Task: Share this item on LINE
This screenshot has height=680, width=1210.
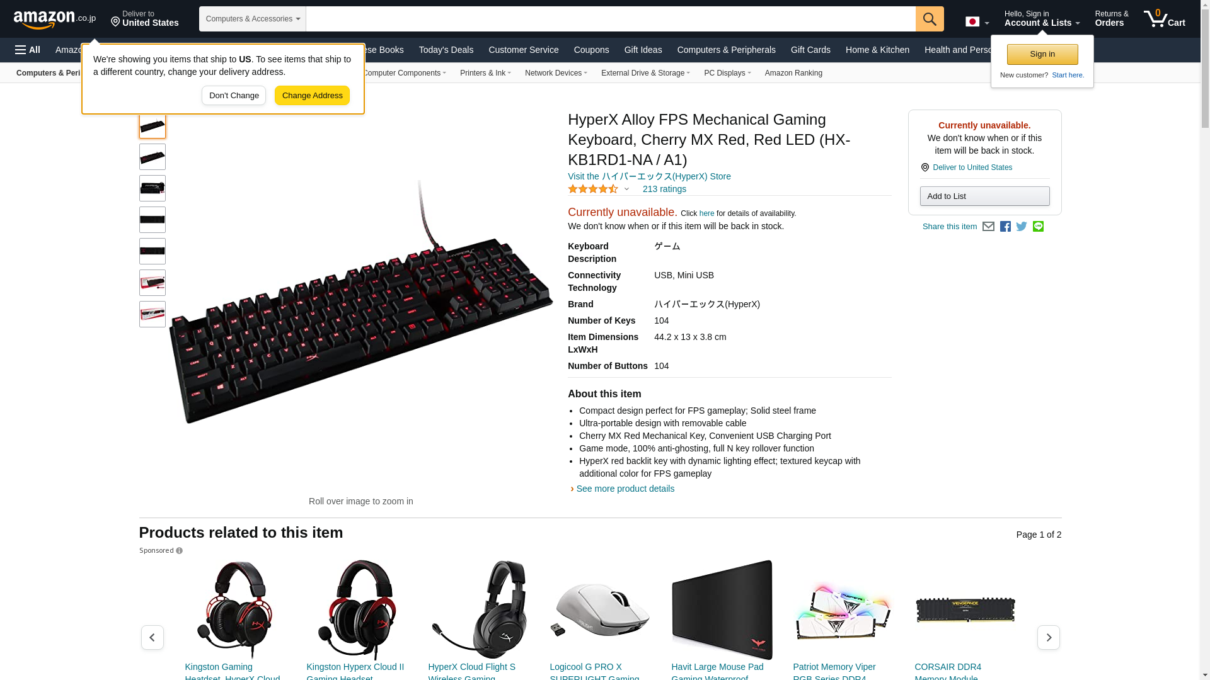Action: pos(1038,227)
